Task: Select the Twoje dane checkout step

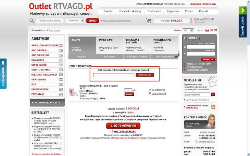Action: [110, 45]
